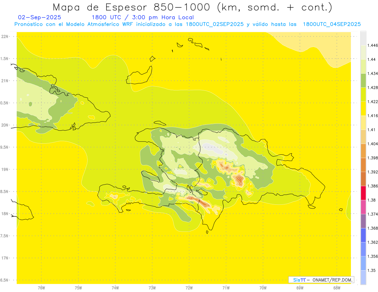
Task: Click the bright yellow swatch between 1.416 and 1.422
Action: (x=363, y=109)
